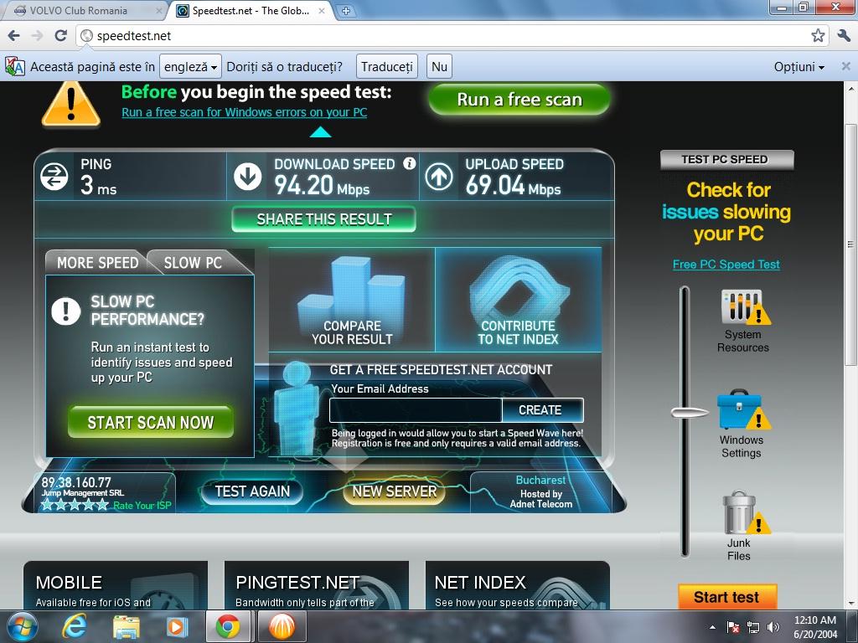Open a new browser tab

point(345,10)
